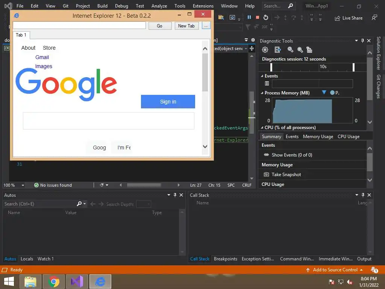Image resolution: width=385 pixels, height=289 pixels.
Task: Pause debugging with the Break All icon
Action: coord(249,17)
